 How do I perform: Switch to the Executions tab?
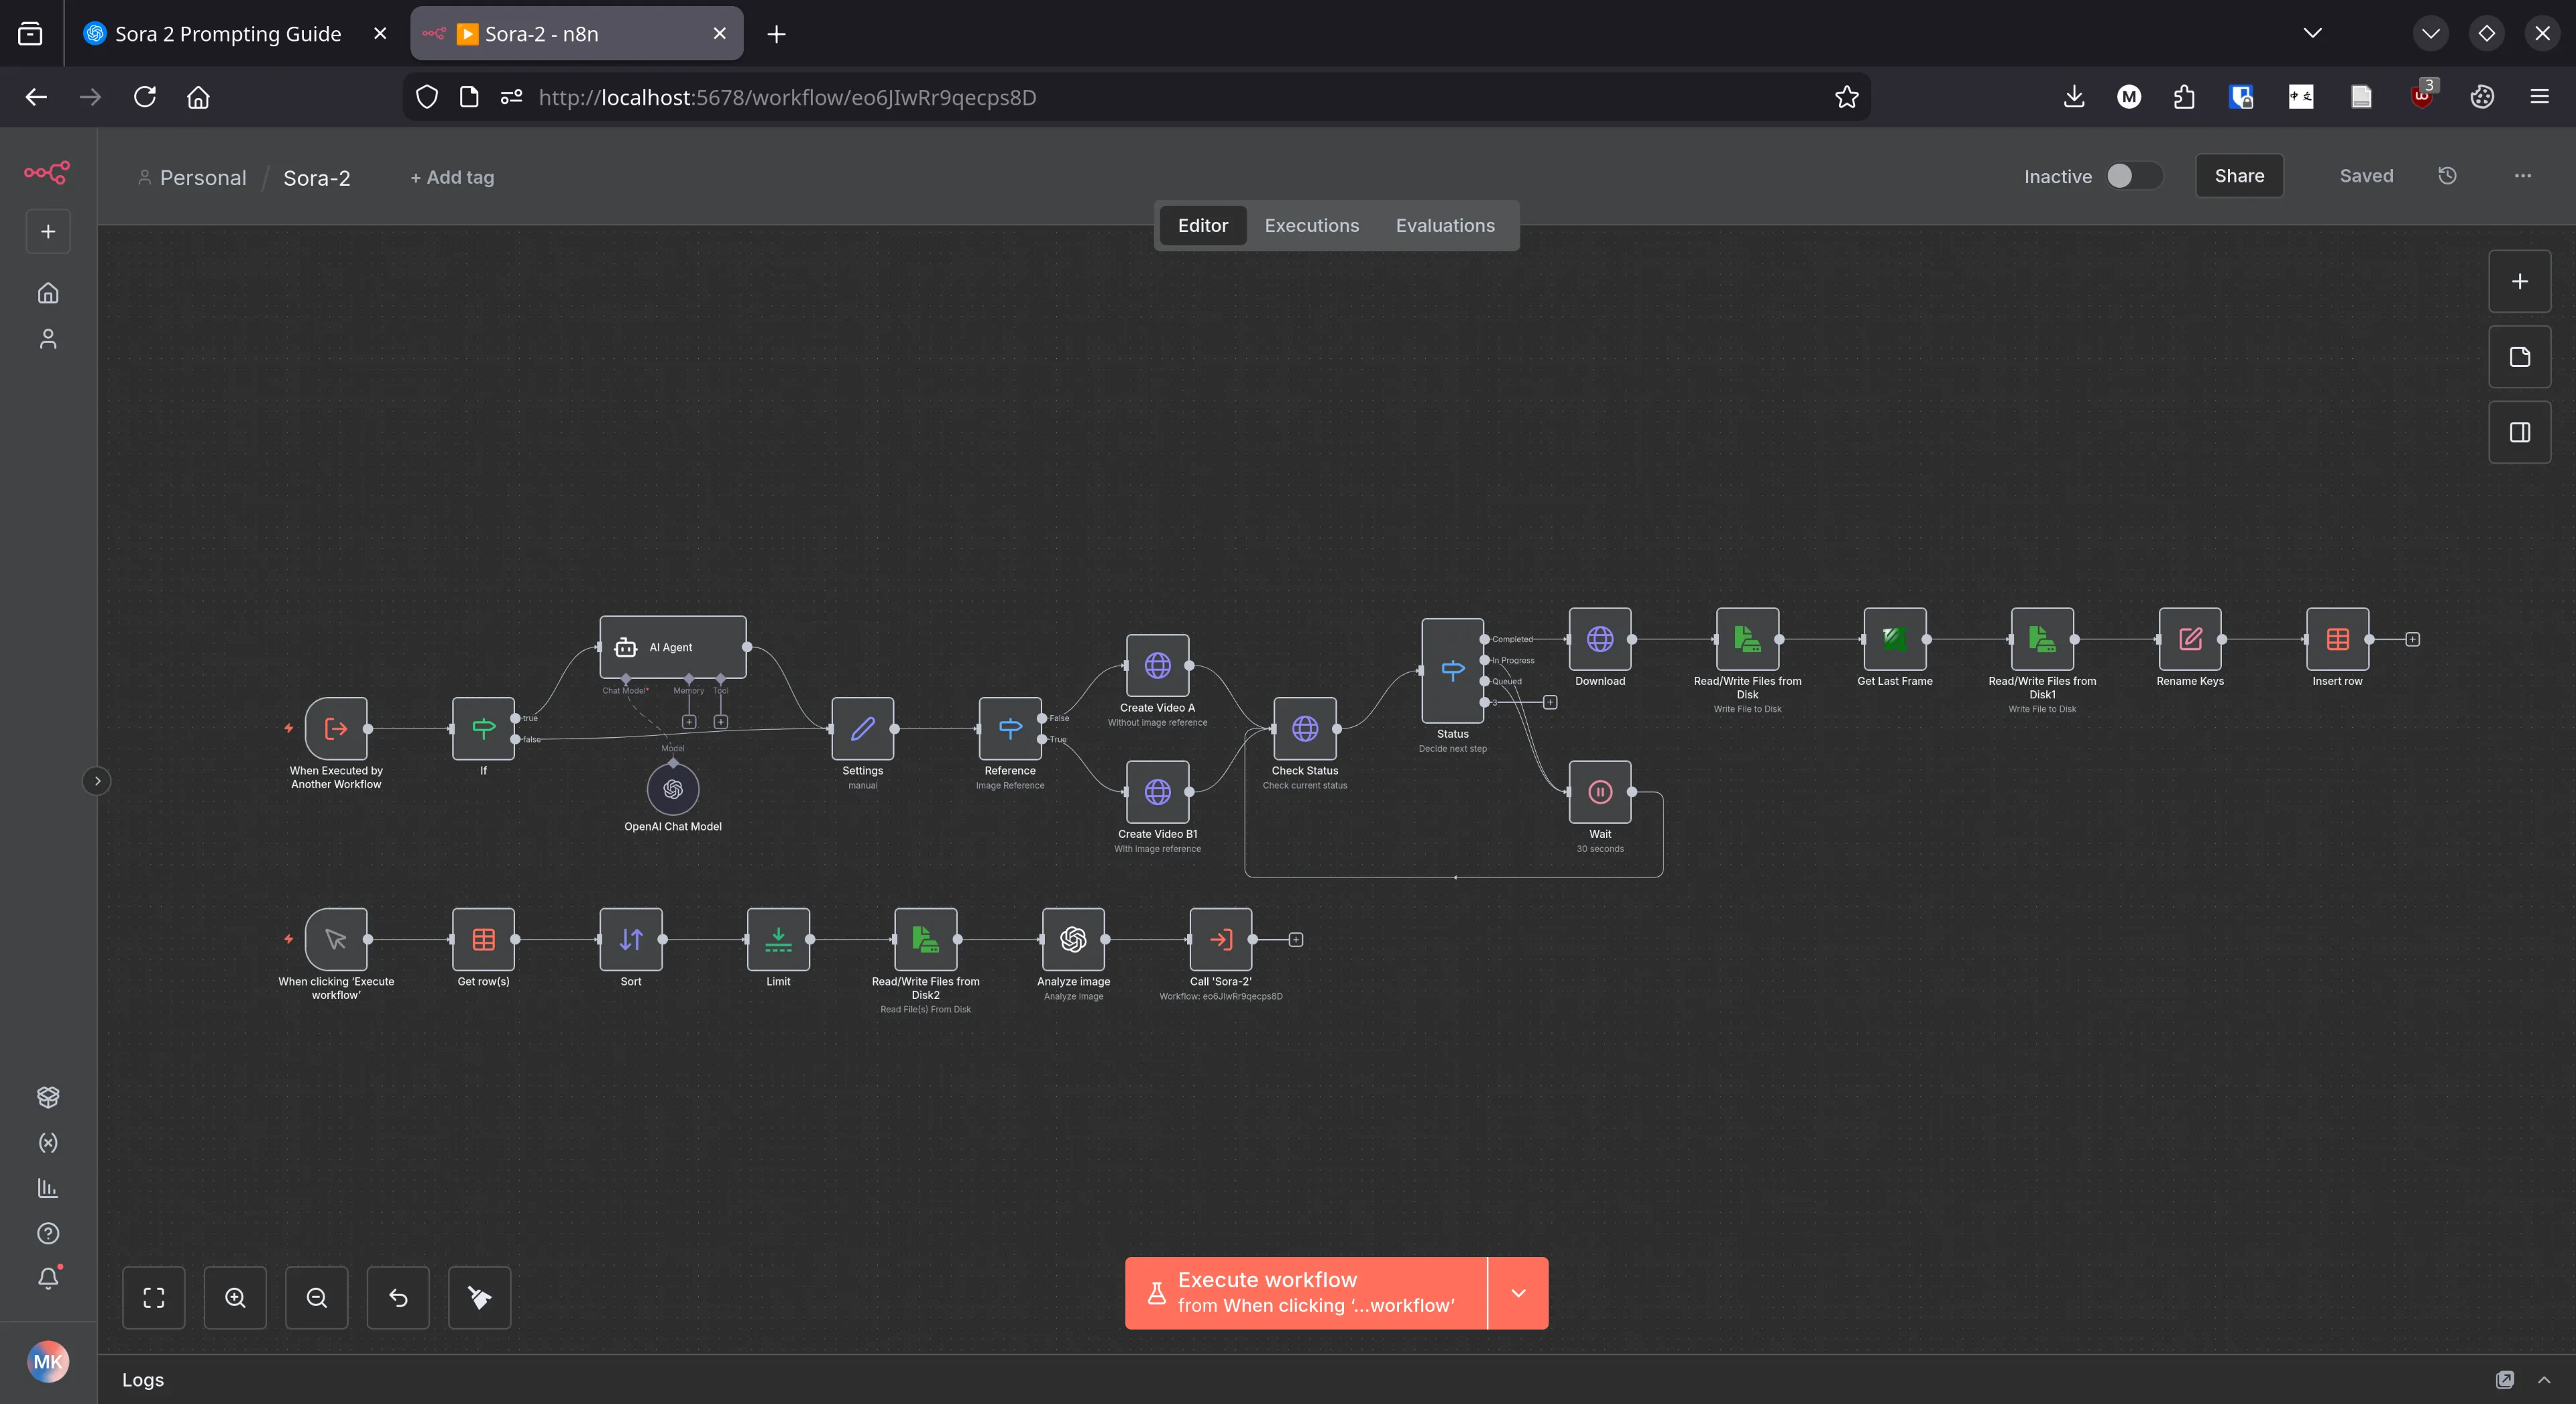[x=1311, y=225]
